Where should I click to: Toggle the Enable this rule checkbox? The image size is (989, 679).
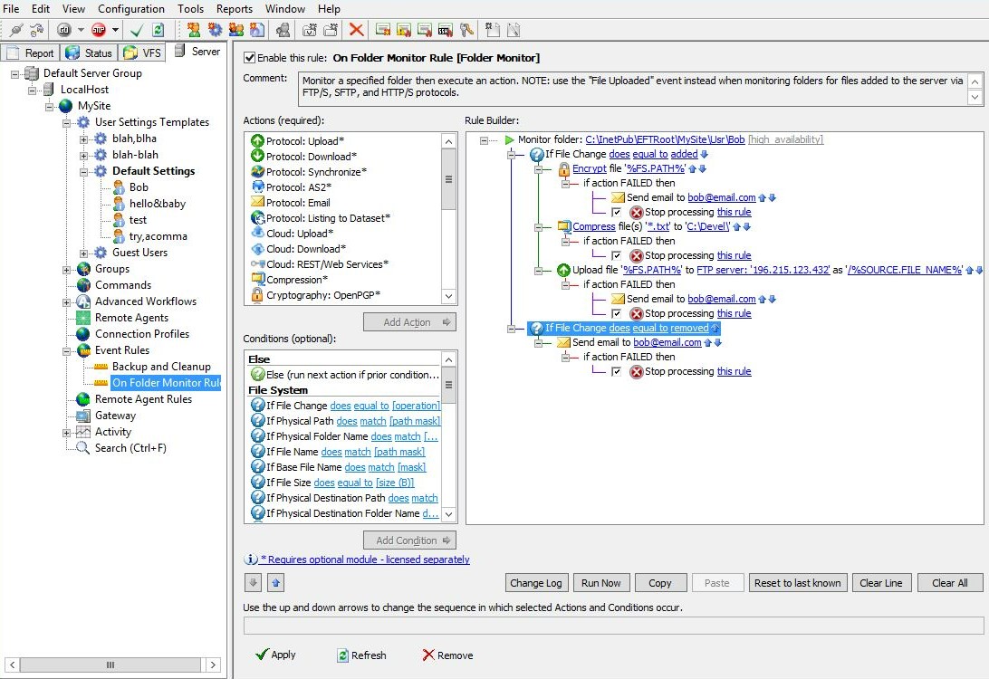(x=250, y=58)
